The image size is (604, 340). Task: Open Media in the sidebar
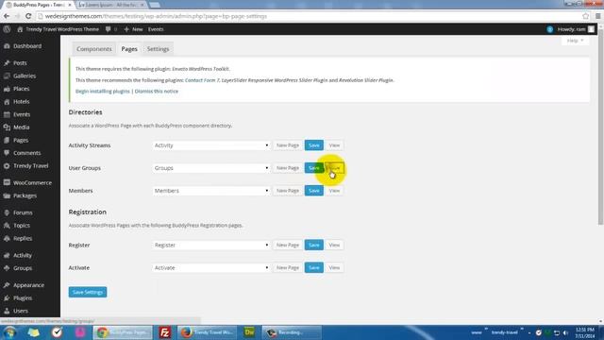[21, 127]
